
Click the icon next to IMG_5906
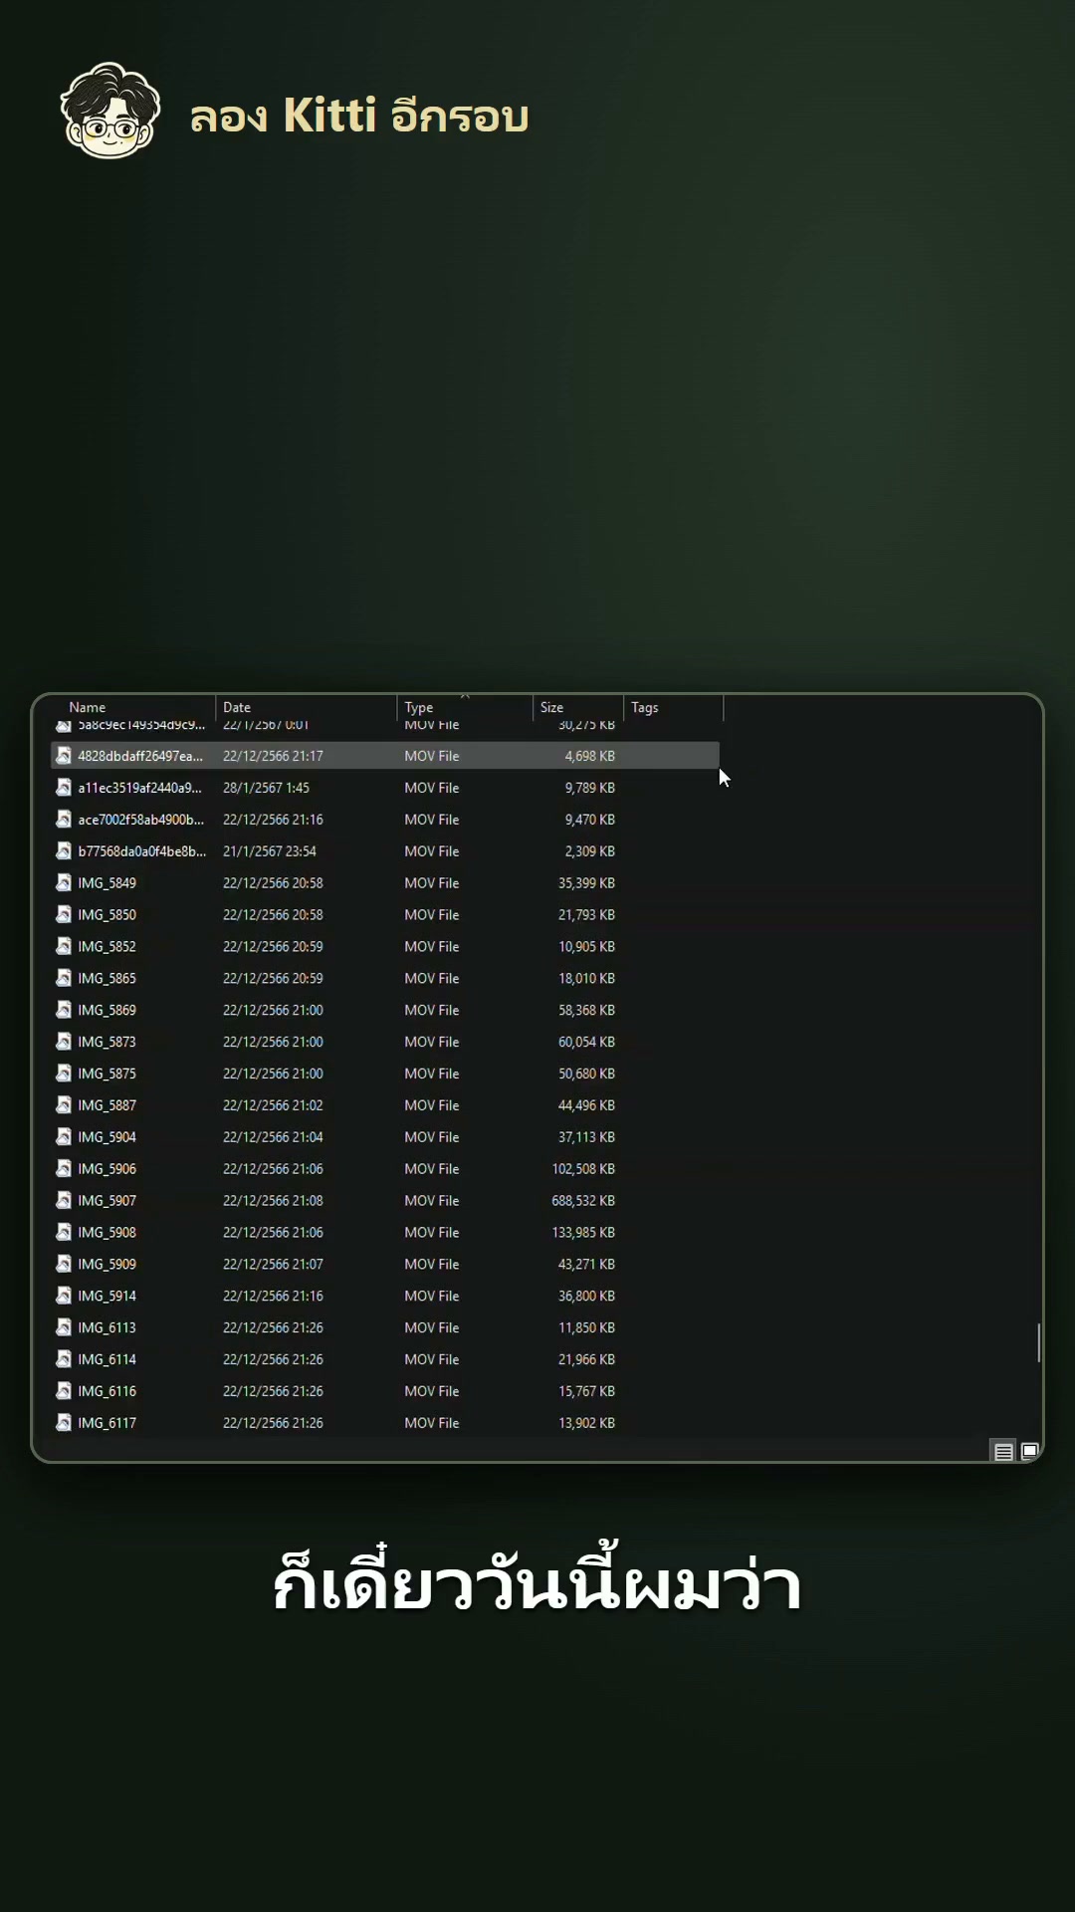click(64, 1169)
